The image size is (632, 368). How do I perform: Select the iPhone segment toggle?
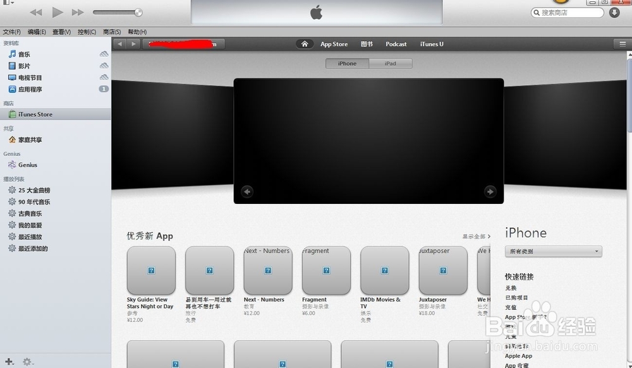click(x=347, y=63)
